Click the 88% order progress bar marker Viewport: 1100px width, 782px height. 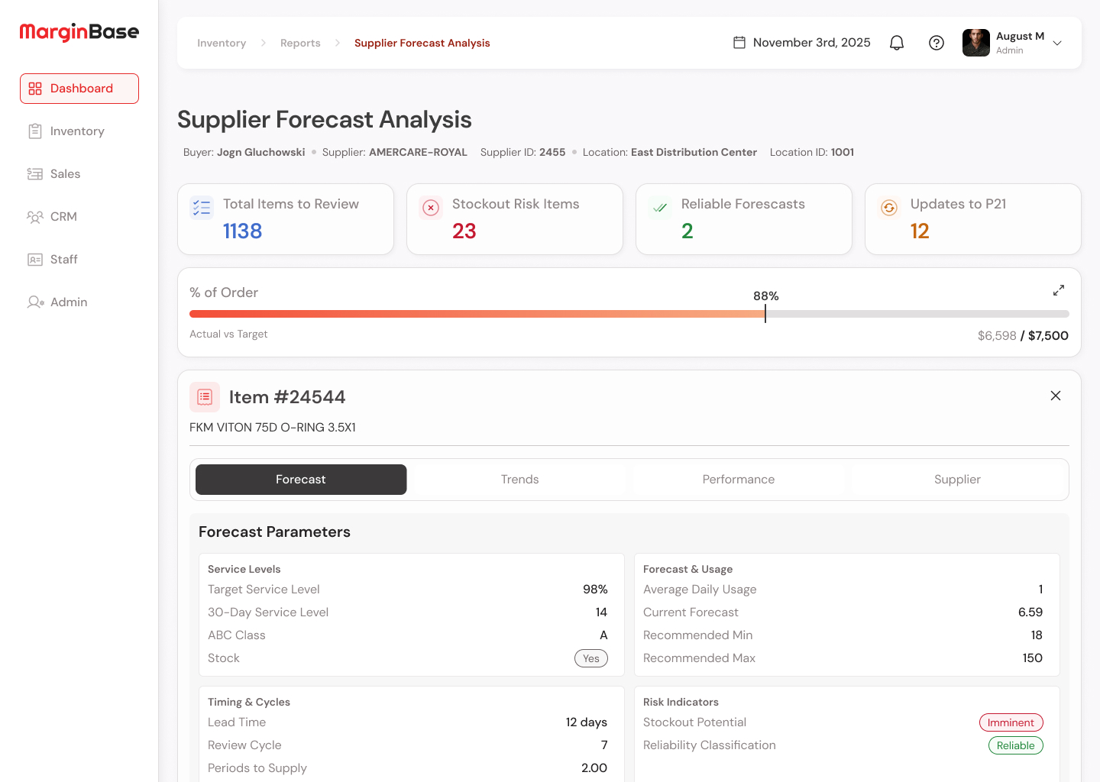[765, 313]
